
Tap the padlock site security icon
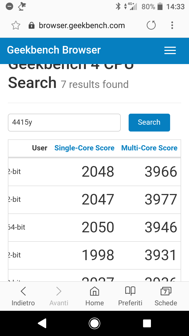(31, 25)
